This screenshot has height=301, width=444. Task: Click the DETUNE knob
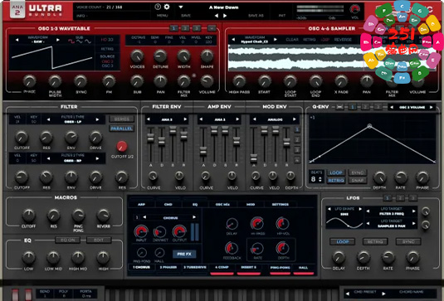[x=160, y=56]
